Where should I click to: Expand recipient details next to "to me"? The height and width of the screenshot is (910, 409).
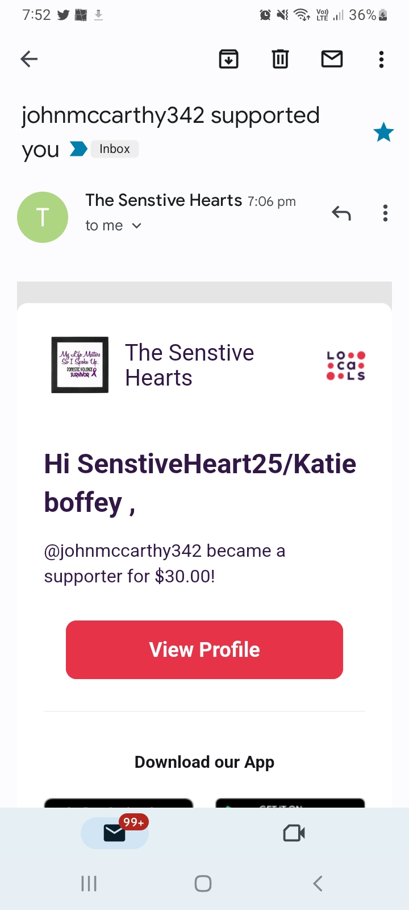click(136, 226)
